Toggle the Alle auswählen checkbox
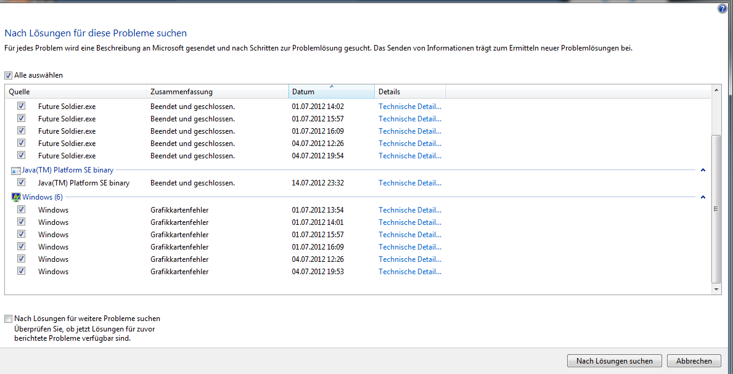Screen dimensions: 733x374 (8, 75)
